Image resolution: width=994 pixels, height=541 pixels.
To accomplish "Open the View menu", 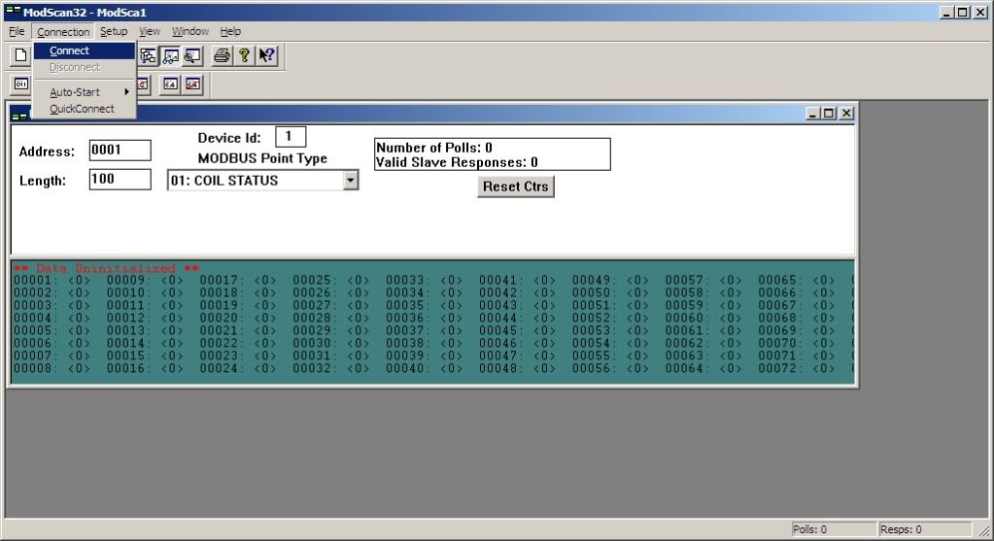I will (x=150, y=31).
